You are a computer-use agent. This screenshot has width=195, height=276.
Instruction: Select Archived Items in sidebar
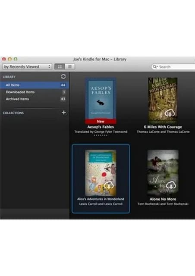35,99
